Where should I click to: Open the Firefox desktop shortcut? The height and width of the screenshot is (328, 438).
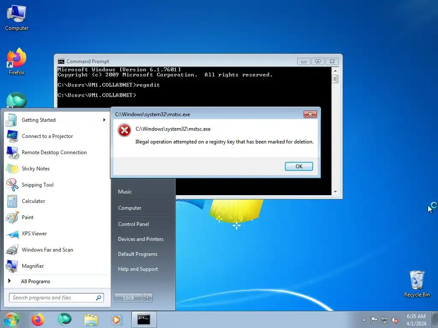pyautogui.click(x=17, y=61)
